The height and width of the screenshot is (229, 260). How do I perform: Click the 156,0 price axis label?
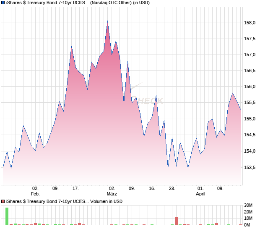click(250, 87)
